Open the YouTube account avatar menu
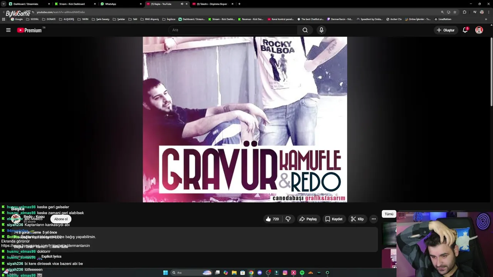 479,30
